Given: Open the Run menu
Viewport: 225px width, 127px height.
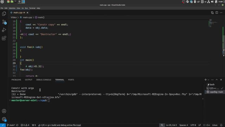Looking at the screenshot, I should coord(26,8).
